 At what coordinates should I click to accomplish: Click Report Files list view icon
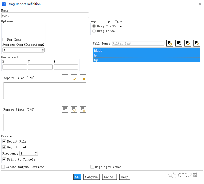point(65,78)
